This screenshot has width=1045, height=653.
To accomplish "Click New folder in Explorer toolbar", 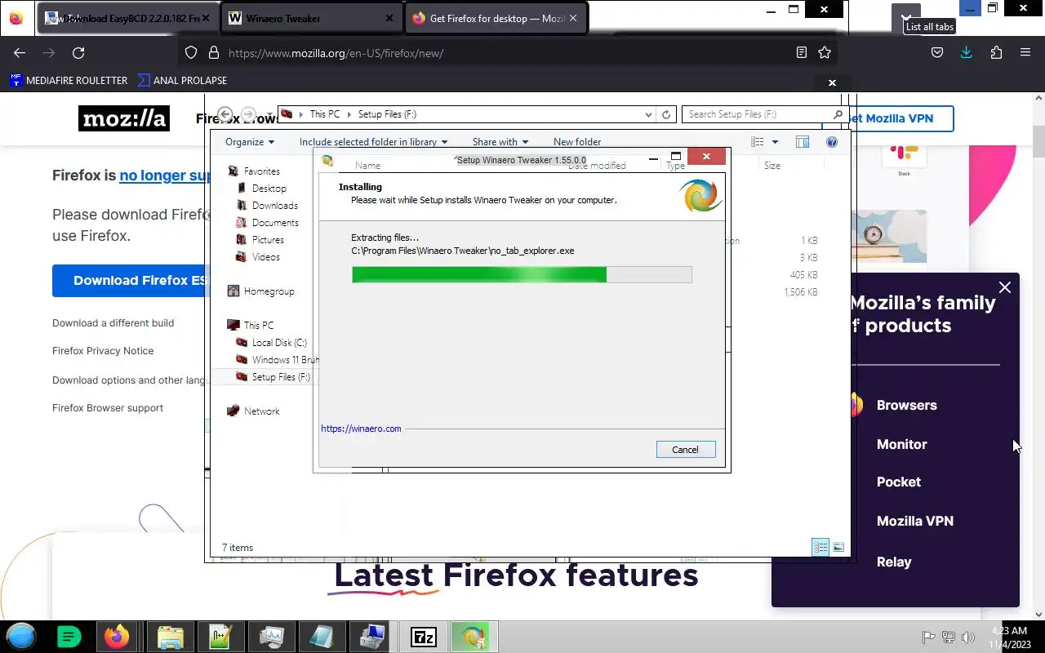I will (x=577, y=141).
